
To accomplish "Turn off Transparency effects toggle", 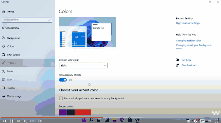I will 63,80.
